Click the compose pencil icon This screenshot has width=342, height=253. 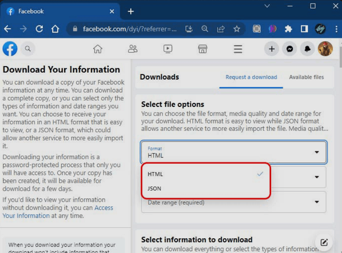point(324,242)
